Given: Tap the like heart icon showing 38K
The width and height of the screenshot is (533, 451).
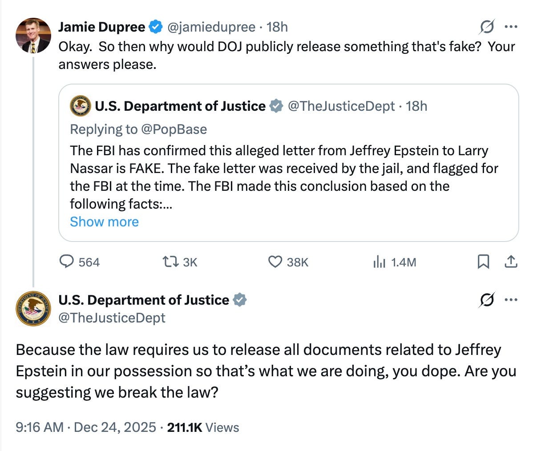Looking at the screenshot, I should 275,262.
